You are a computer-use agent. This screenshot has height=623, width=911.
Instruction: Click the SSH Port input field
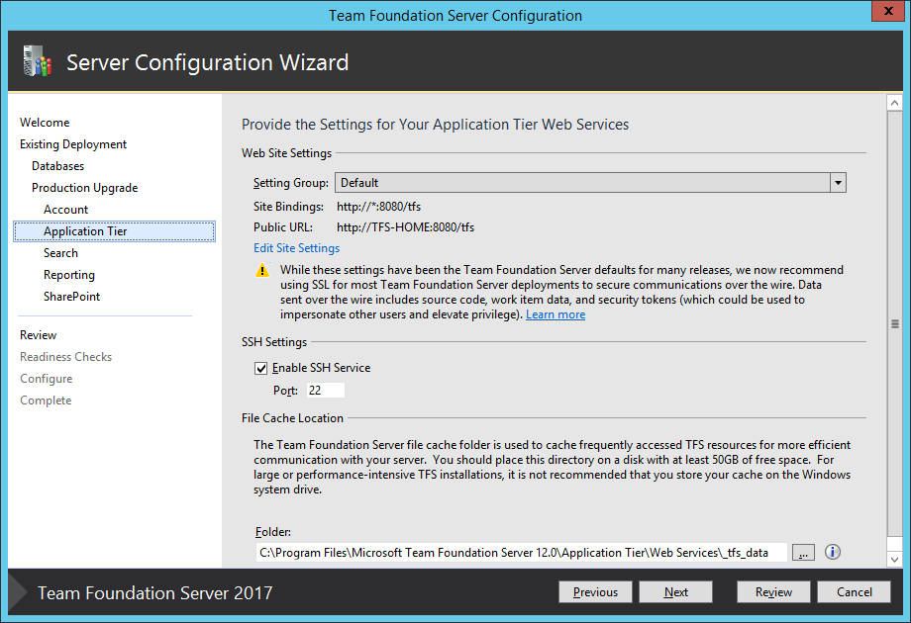[326, 391]
